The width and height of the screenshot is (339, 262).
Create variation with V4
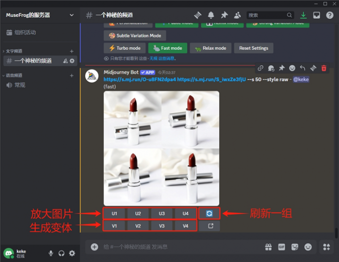(185, 226)
